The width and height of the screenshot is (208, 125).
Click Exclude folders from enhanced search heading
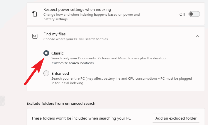(61, 103)
